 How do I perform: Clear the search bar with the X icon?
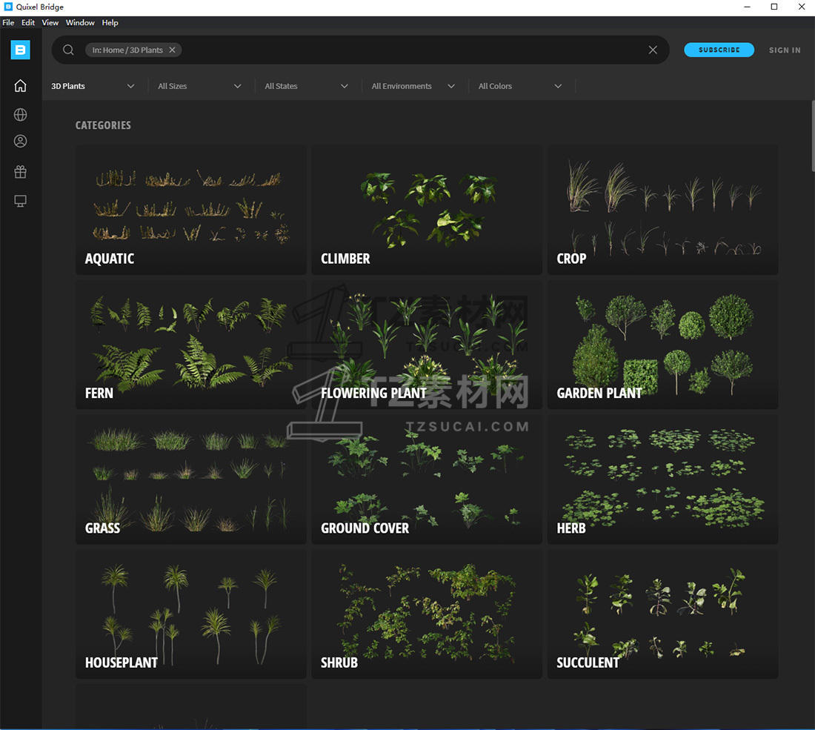tap(653, 50)
